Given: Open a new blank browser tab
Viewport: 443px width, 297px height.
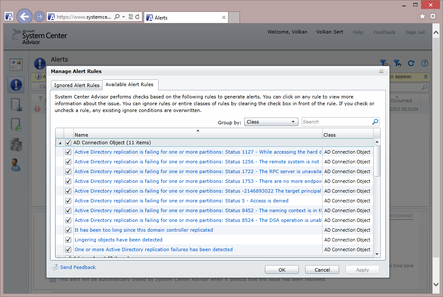Looking at the screenshot, I should [234, 17].
